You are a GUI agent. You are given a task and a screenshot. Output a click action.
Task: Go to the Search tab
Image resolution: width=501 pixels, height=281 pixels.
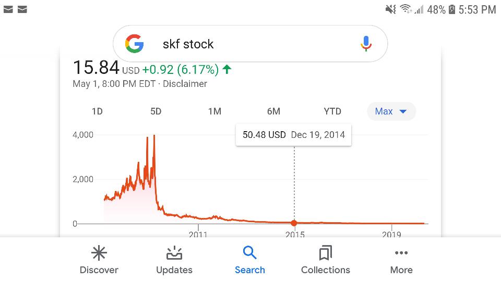click(x=250, y=260)
